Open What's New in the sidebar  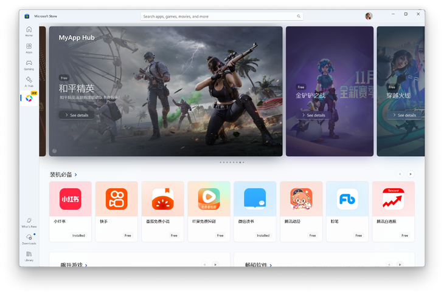tap(29, 222)
